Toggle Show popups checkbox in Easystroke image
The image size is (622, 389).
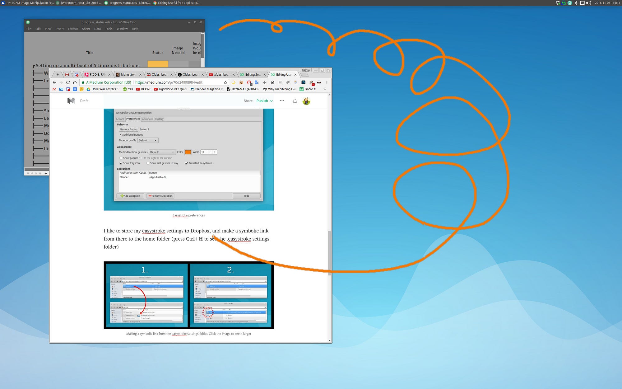[121, 158]
